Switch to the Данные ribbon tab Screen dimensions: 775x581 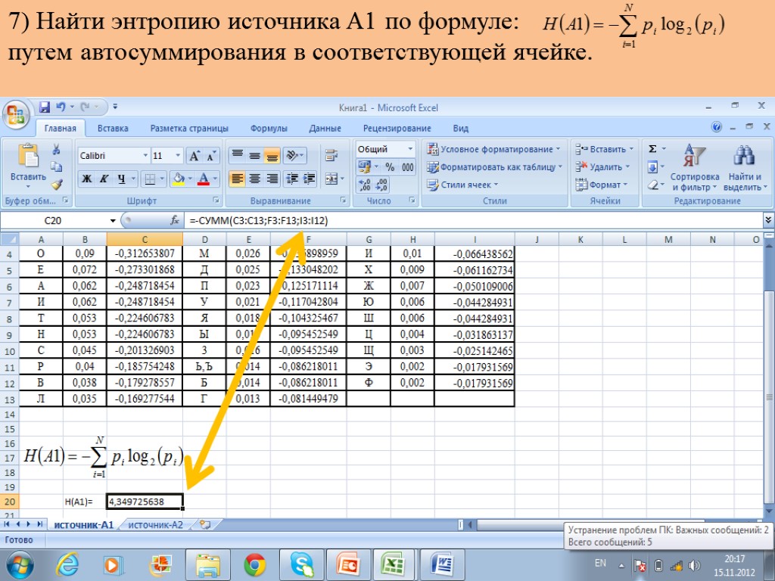coord(325,129)
